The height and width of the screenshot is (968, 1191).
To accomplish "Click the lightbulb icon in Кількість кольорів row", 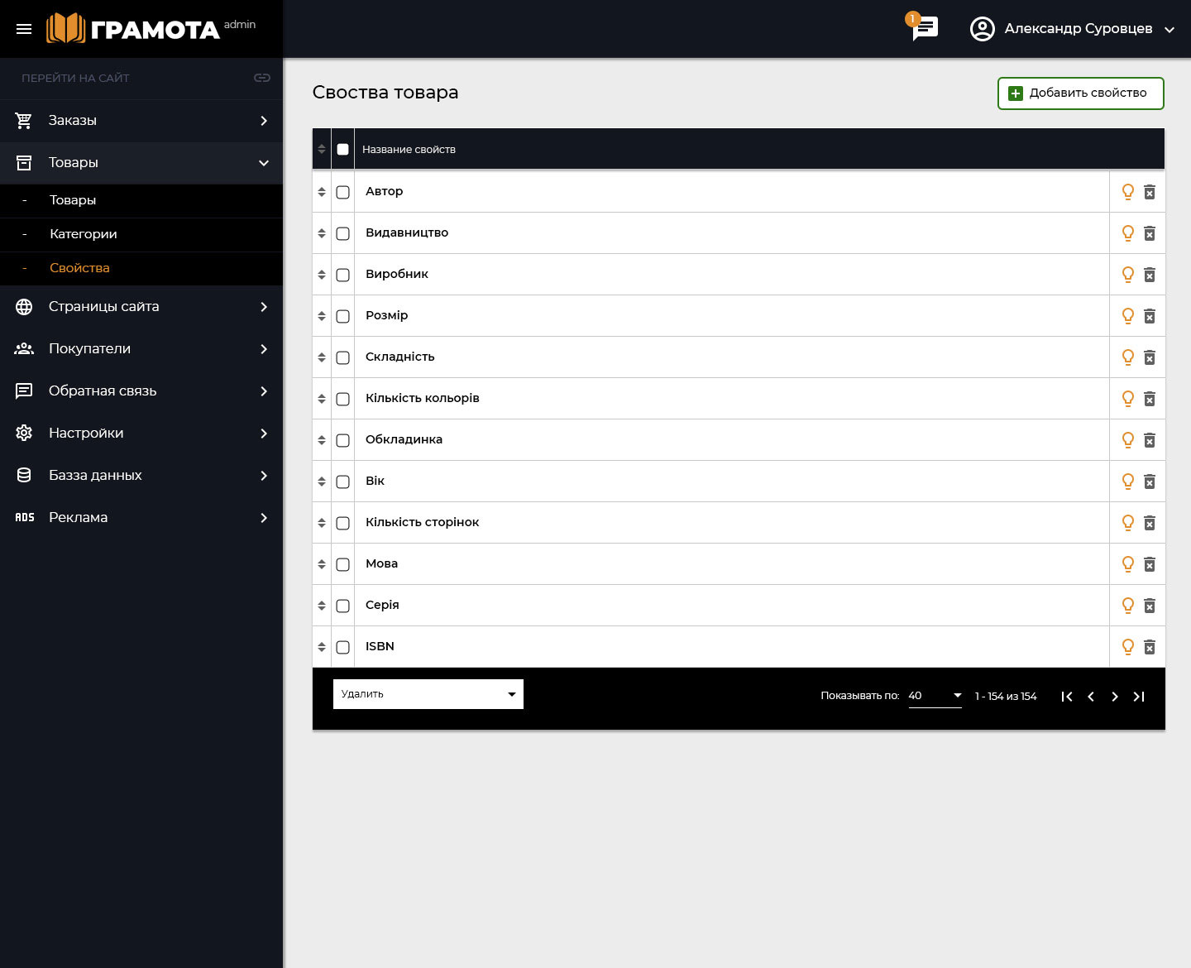I will [x=1127, y=399].
